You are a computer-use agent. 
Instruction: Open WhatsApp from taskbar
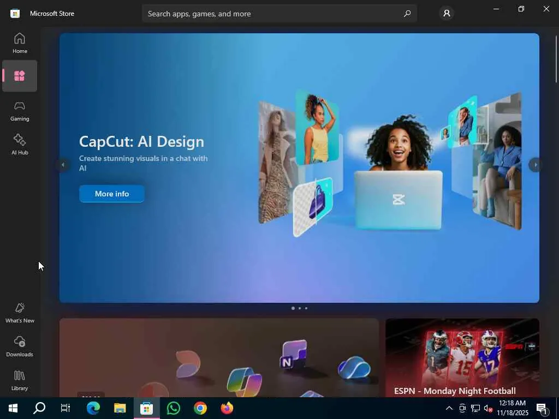(173, 408)
